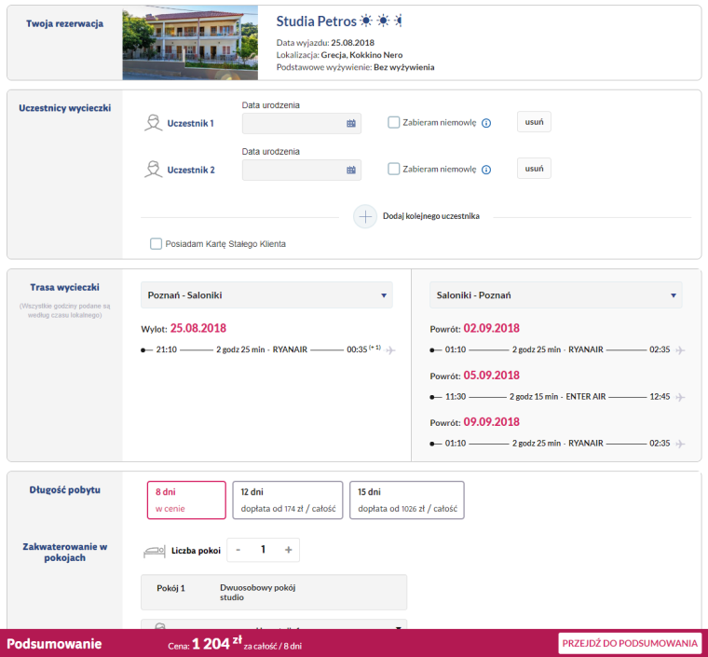Decrease room count with the minus button
The image size is (708, 657).
pyautogui.click(x=238, y=550)
